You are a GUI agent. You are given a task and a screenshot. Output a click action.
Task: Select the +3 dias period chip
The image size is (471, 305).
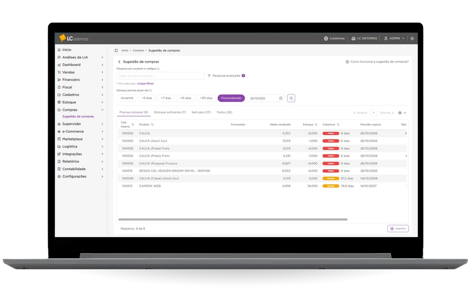pyautogui.click(x=147, y=98)
